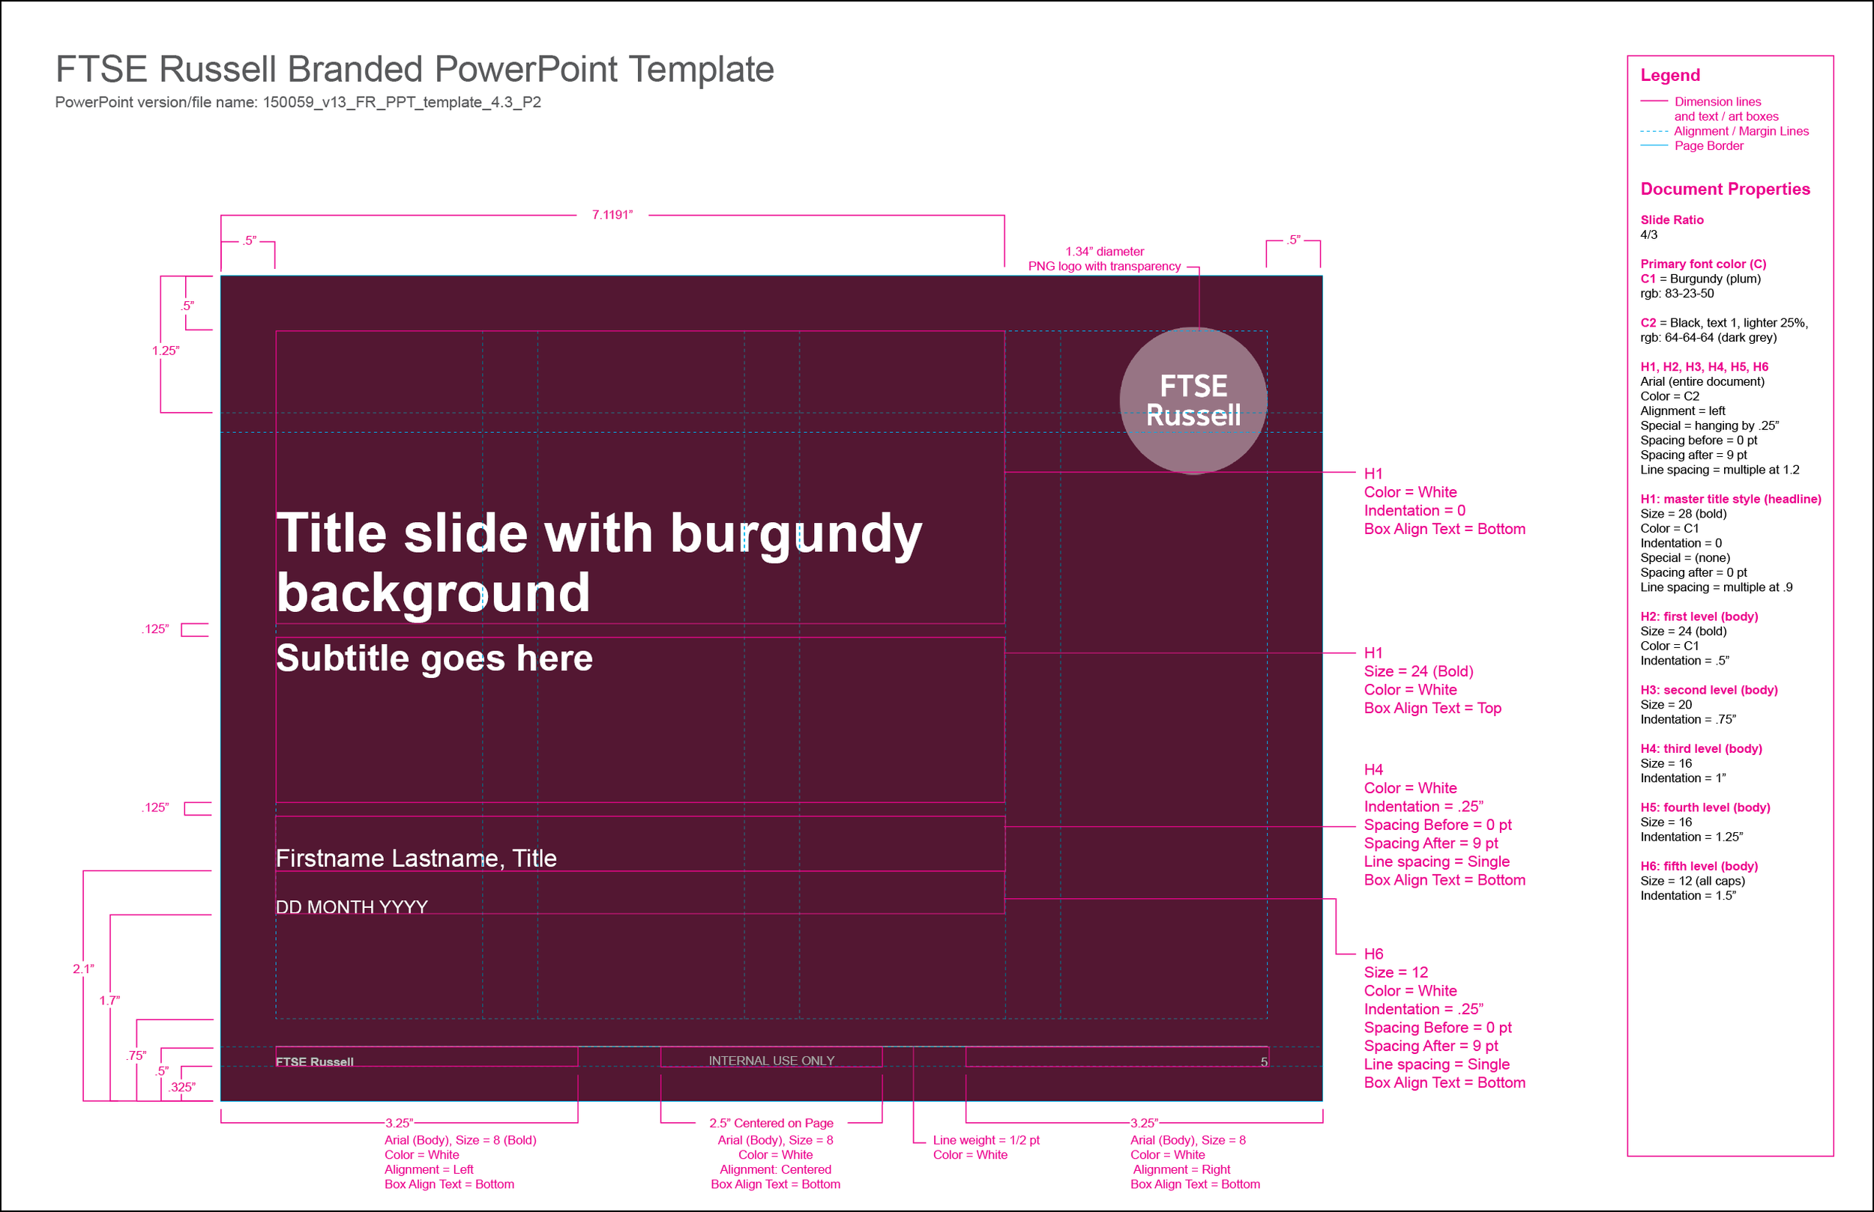1874x1212 pixels.
Task: Click the page heading 'FTSE Russell Branded PowerPoint Template'
Action: click(x=415, y=69)
